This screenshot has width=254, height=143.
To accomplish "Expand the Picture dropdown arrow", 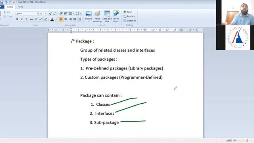I will click(89, 21).
